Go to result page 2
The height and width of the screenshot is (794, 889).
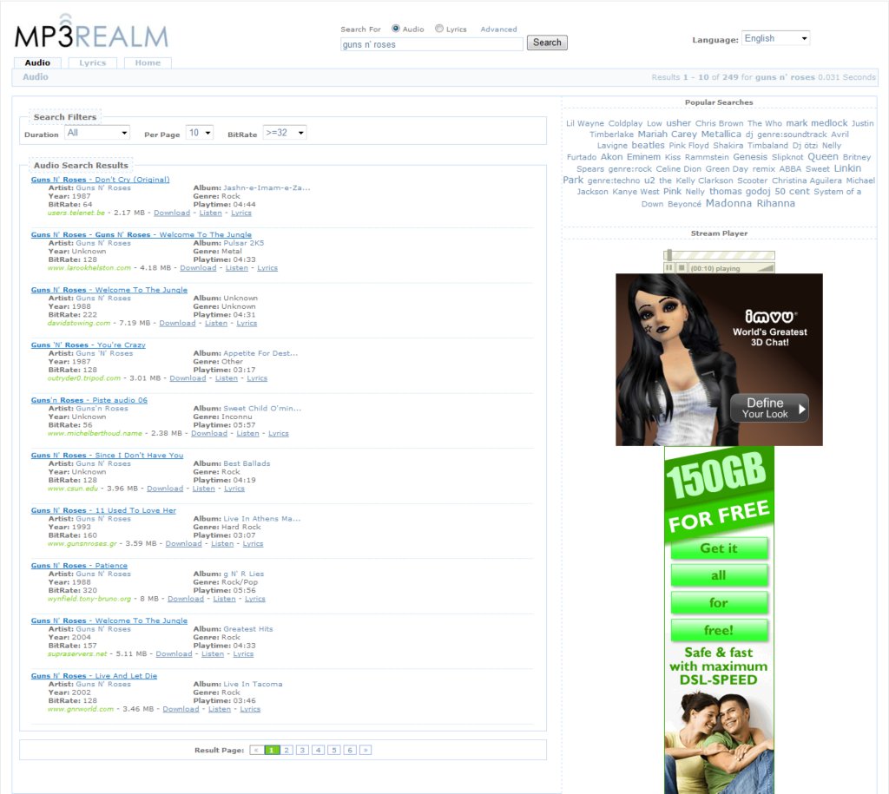[x=286, y=751]
